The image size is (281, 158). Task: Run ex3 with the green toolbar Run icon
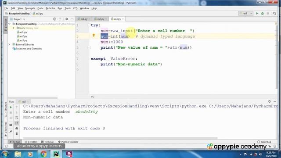[x=257, y=14]
